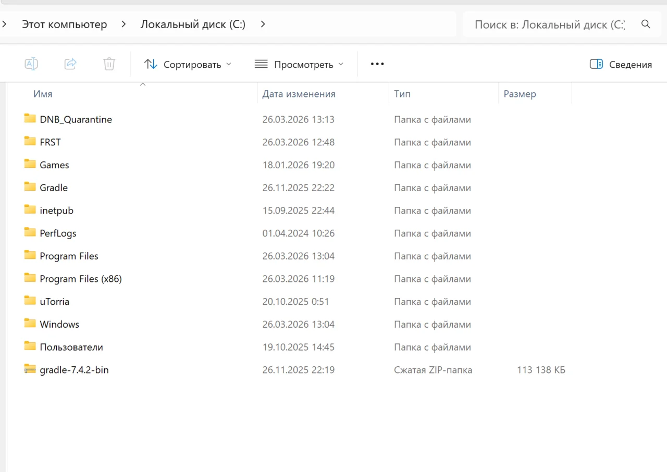Expand chevron after Этот компьютер

click(123, 24)
